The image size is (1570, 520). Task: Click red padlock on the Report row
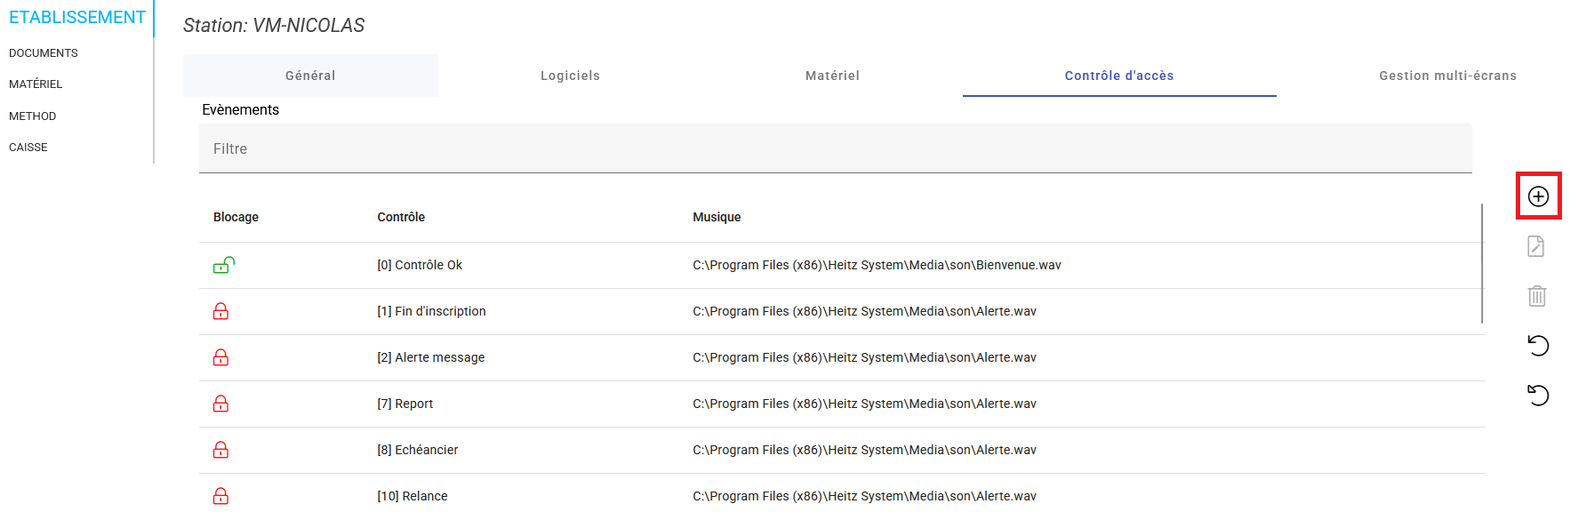(221, 404)
